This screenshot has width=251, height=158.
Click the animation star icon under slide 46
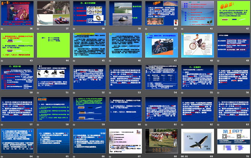tap(110, 61)
